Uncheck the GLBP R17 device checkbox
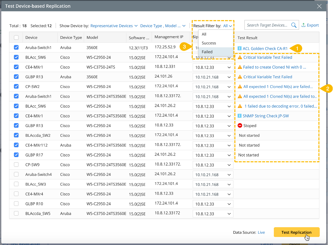This screenshot has width=333, height=245. 16,155
